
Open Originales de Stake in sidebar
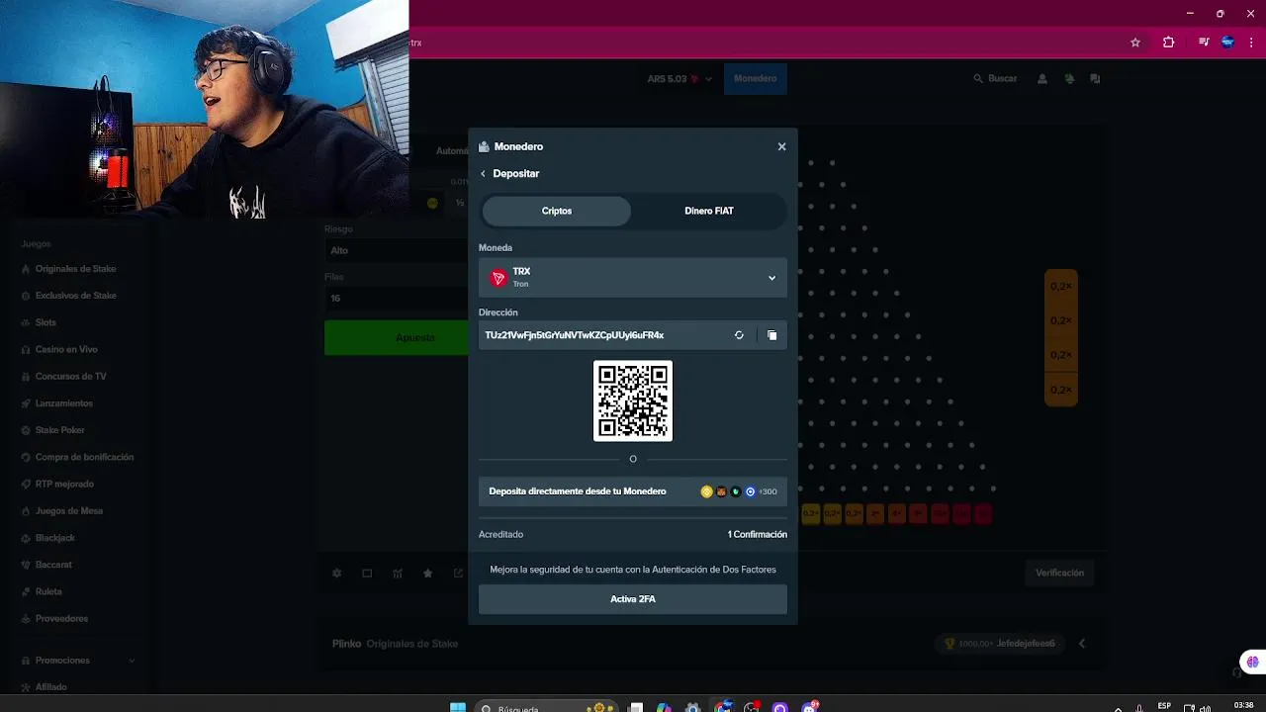(x=75, y=269)
